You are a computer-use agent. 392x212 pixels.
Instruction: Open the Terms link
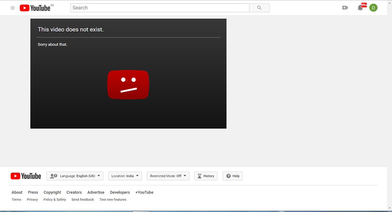pyautogui.click(x=16, y=200)
